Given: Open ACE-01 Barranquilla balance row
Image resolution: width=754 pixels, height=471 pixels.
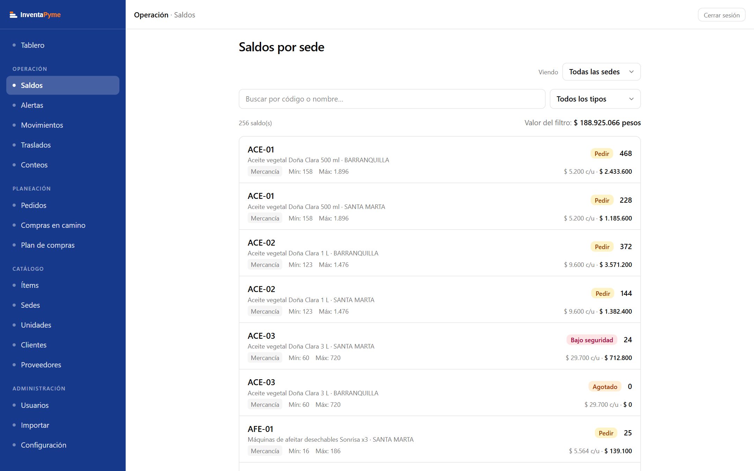Looking at the screenshot, I should click(440, 160).
